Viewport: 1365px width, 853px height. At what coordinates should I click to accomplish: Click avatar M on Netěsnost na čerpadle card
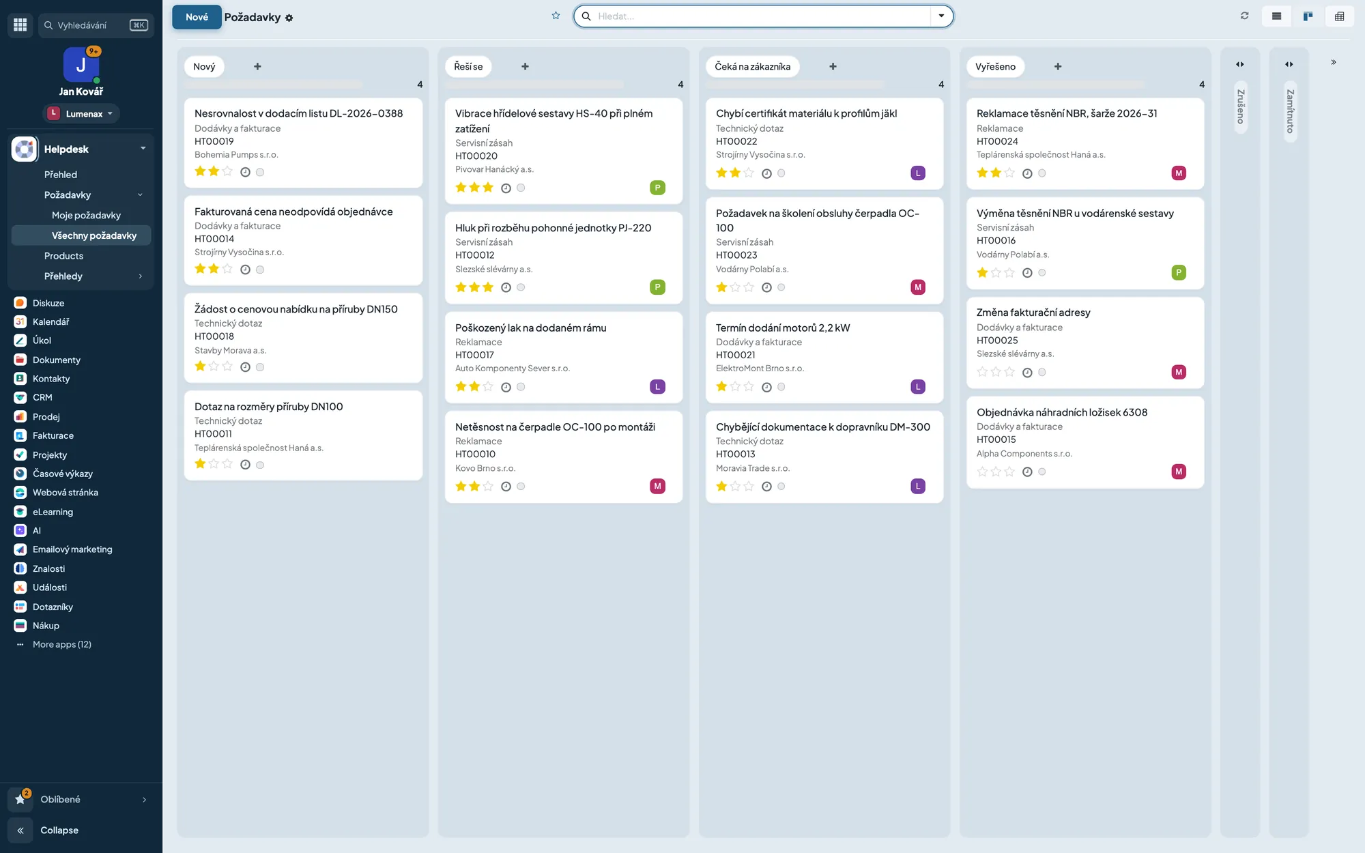[657, 486]
